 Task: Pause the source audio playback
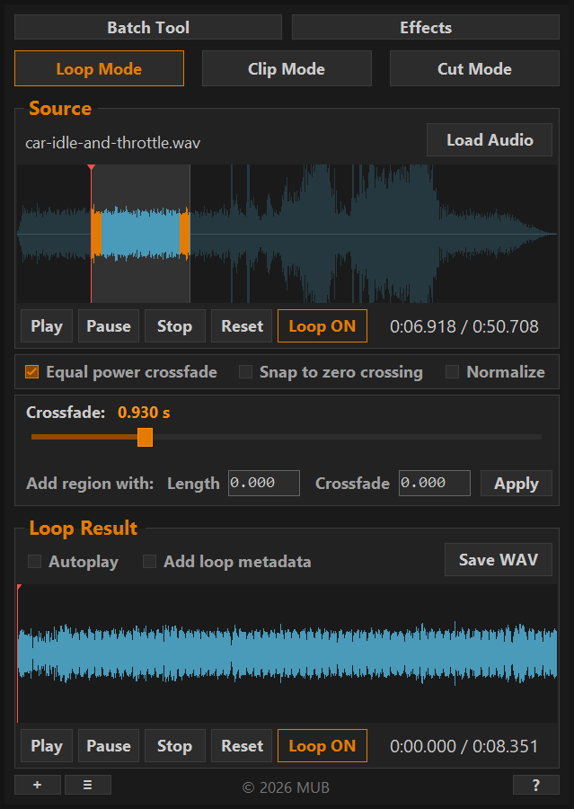pos(109,326)
